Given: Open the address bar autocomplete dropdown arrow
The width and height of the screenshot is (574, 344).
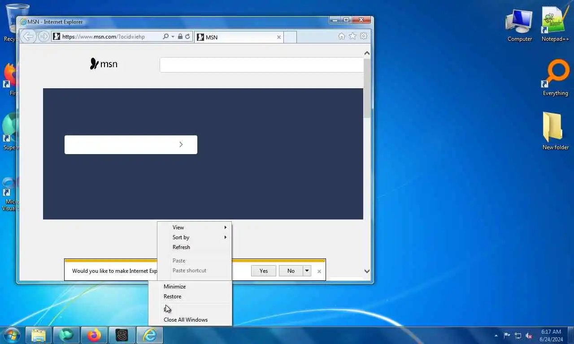Looking at the screenshot, I should point(173,36).
